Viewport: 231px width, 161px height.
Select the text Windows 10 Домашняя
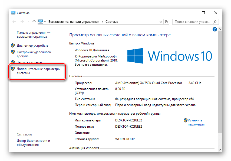(92, 50)
